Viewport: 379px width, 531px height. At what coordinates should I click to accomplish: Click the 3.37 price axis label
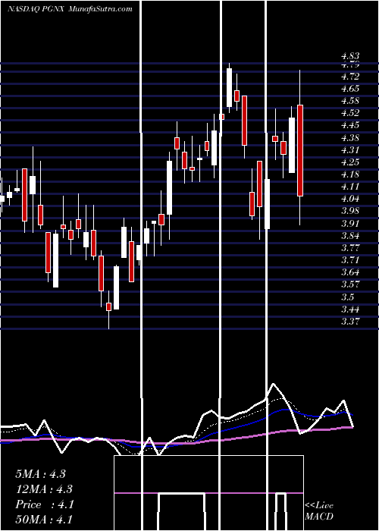tap(350, 322)
